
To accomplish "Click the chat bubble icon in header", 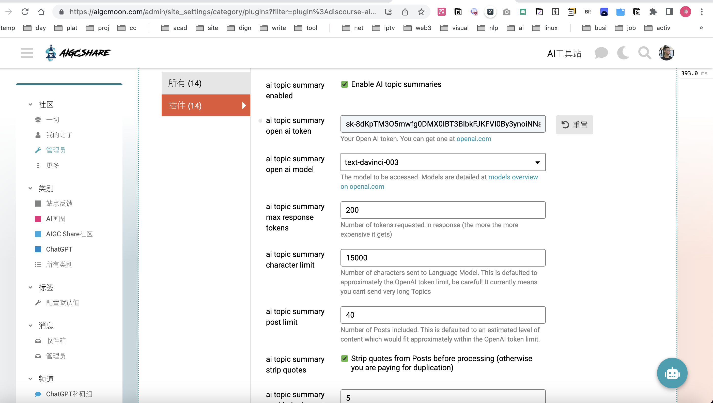I will 601,53.
